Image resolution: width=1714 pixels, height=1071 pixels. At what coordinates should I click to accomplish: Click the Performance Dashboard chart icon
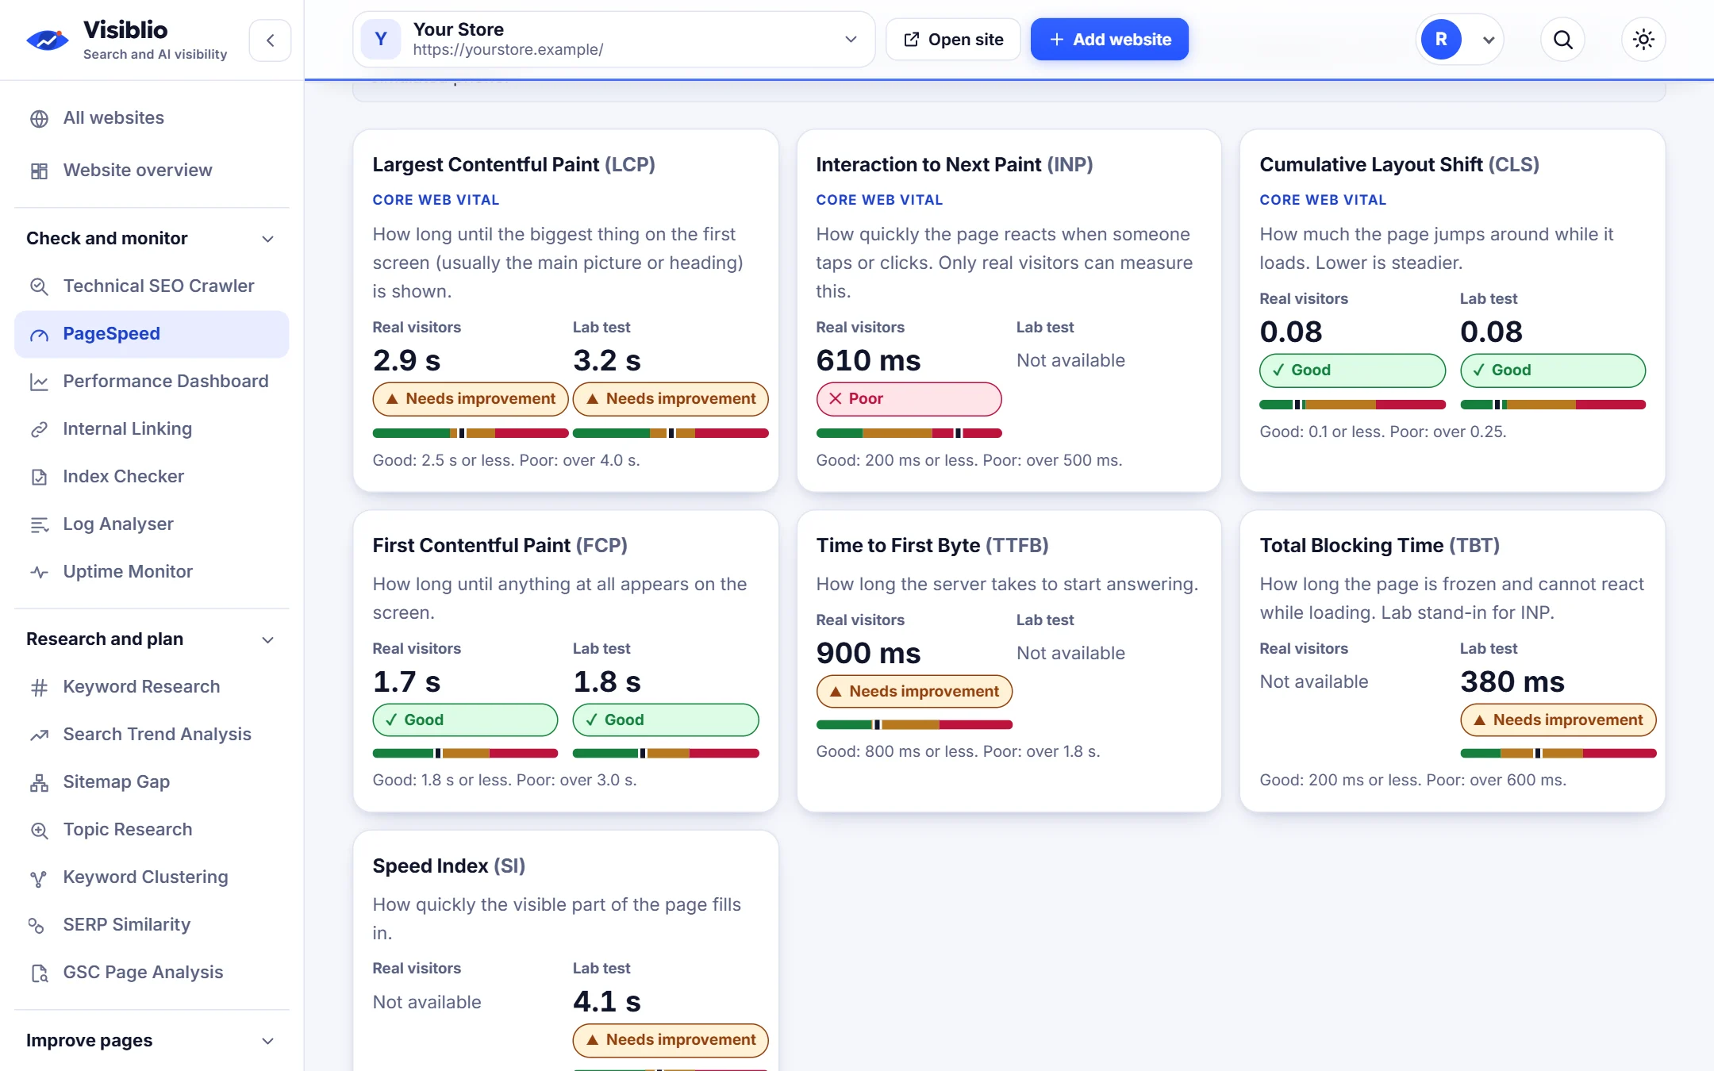(39, 382)
